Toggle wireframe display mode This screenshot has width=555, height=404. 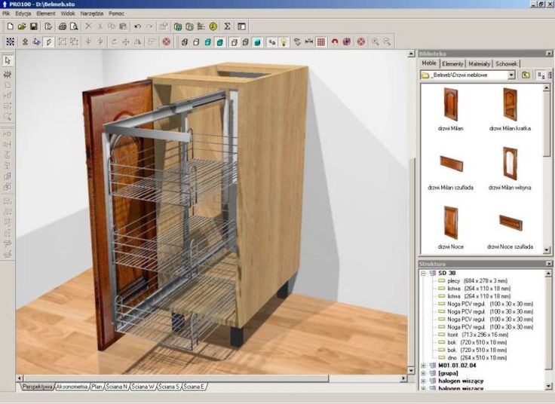point(184,41)
